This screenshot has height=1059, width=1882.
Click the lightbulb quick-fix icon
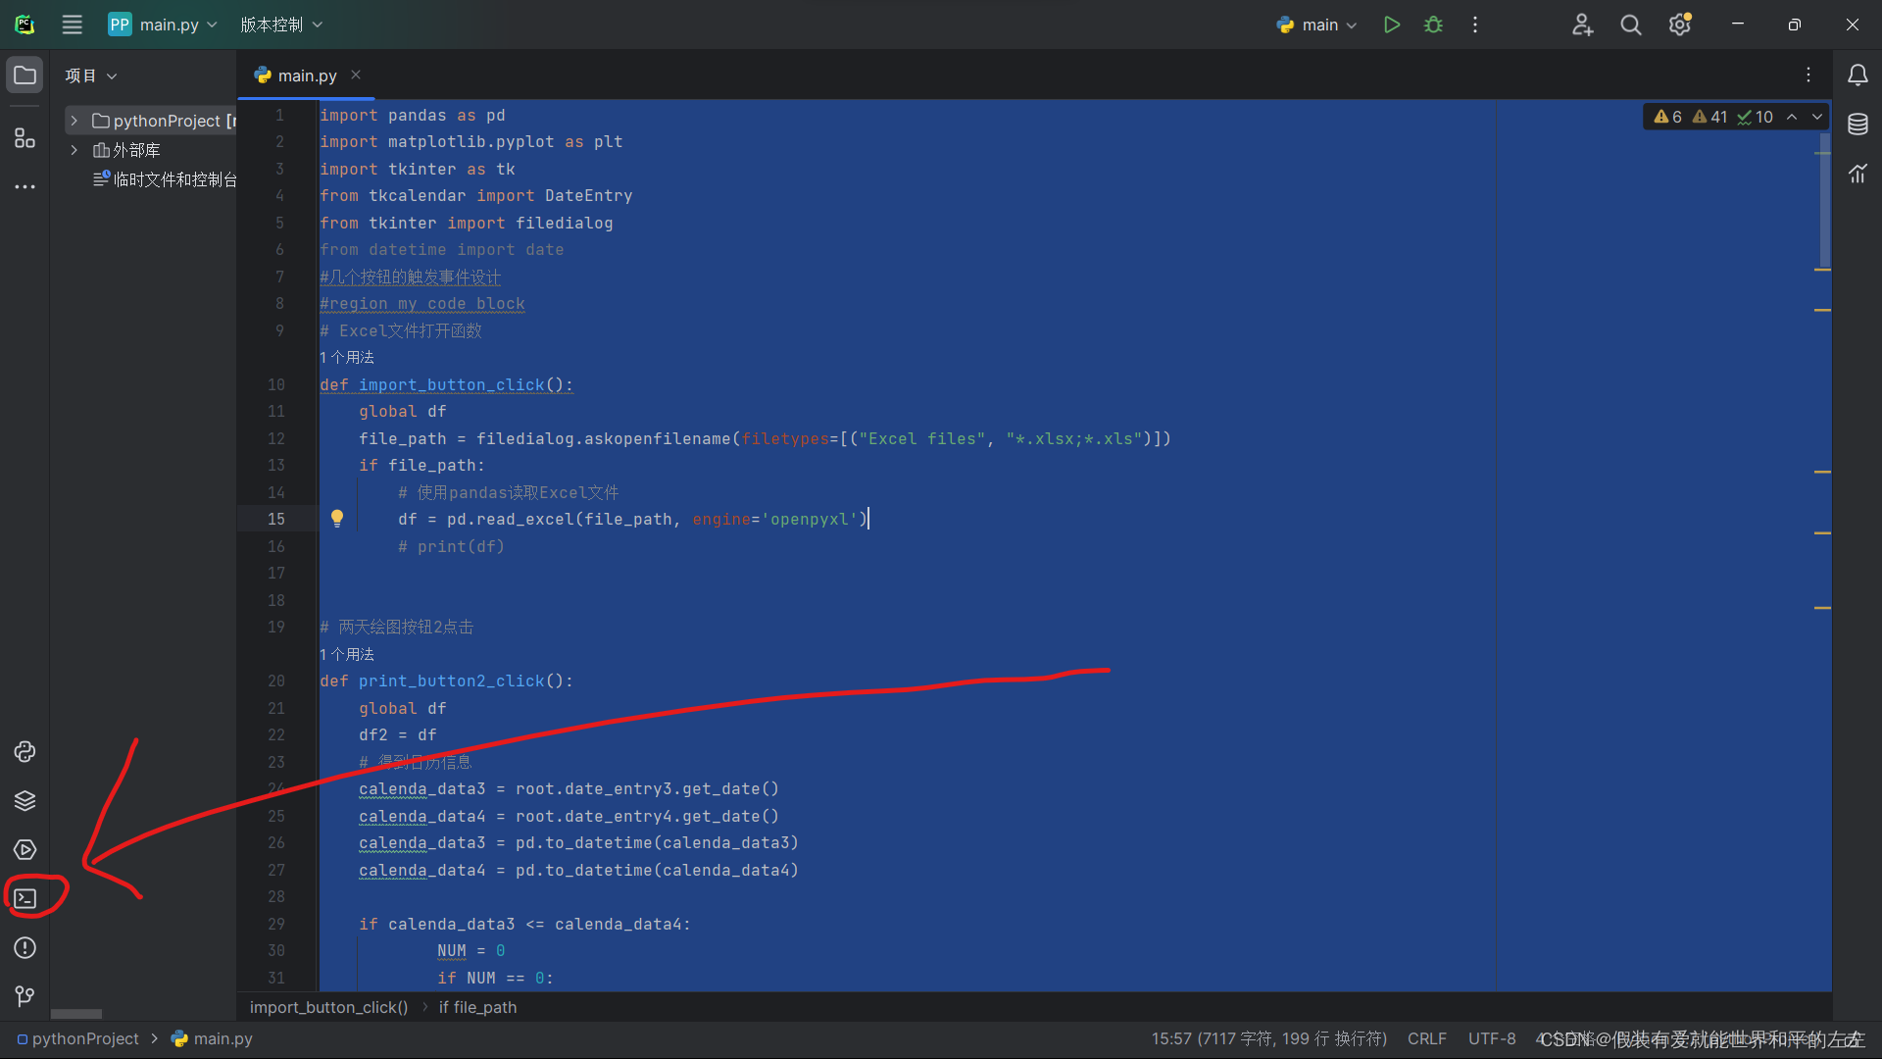(337, 519)
